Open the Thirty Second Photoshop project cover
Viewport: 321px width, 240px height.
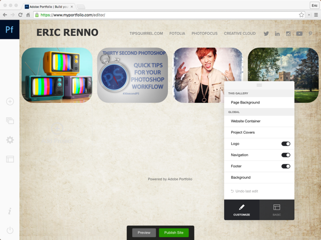[133, 75]
